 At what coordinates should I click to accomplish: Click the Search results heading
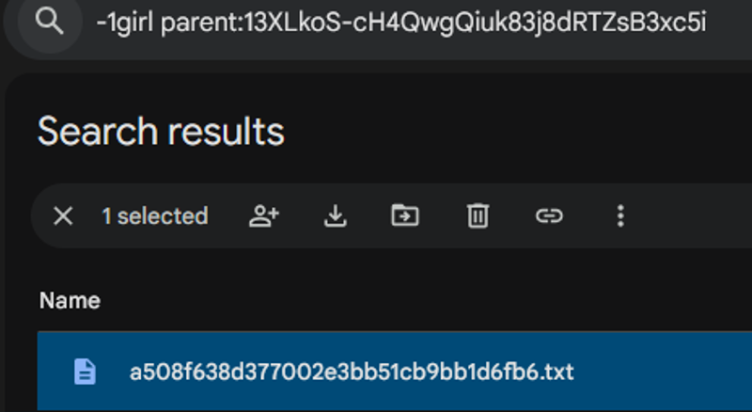coord(161,131)
